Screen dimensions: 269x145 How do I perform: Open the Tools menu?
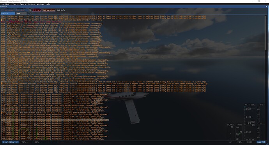(x=15, y=4)
